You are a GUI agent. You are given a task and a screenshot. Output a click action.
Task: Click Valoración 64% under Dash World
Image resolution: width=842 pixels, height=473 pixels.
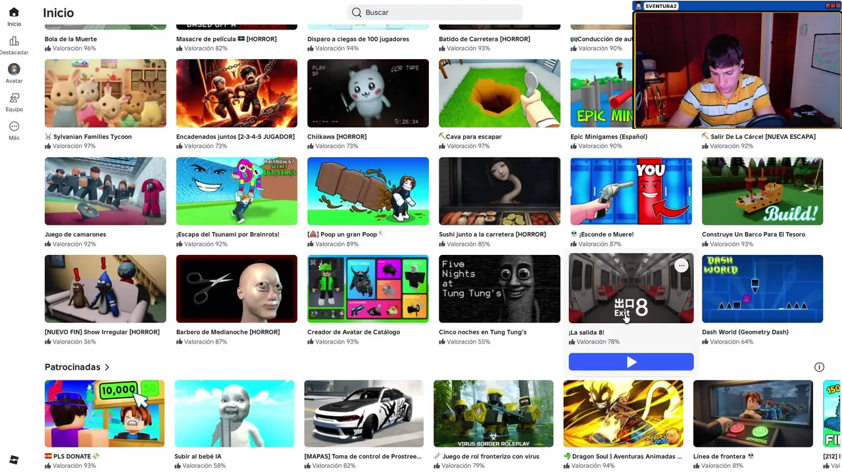coord(727,342)
